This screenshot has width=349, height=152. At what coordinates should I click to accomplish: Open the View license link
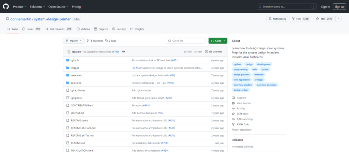pos(243,103)
